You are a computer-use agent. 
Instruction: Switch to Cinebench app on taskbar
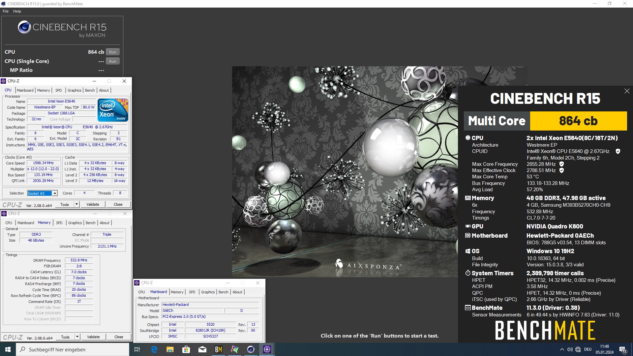click(x=251, y=349)
